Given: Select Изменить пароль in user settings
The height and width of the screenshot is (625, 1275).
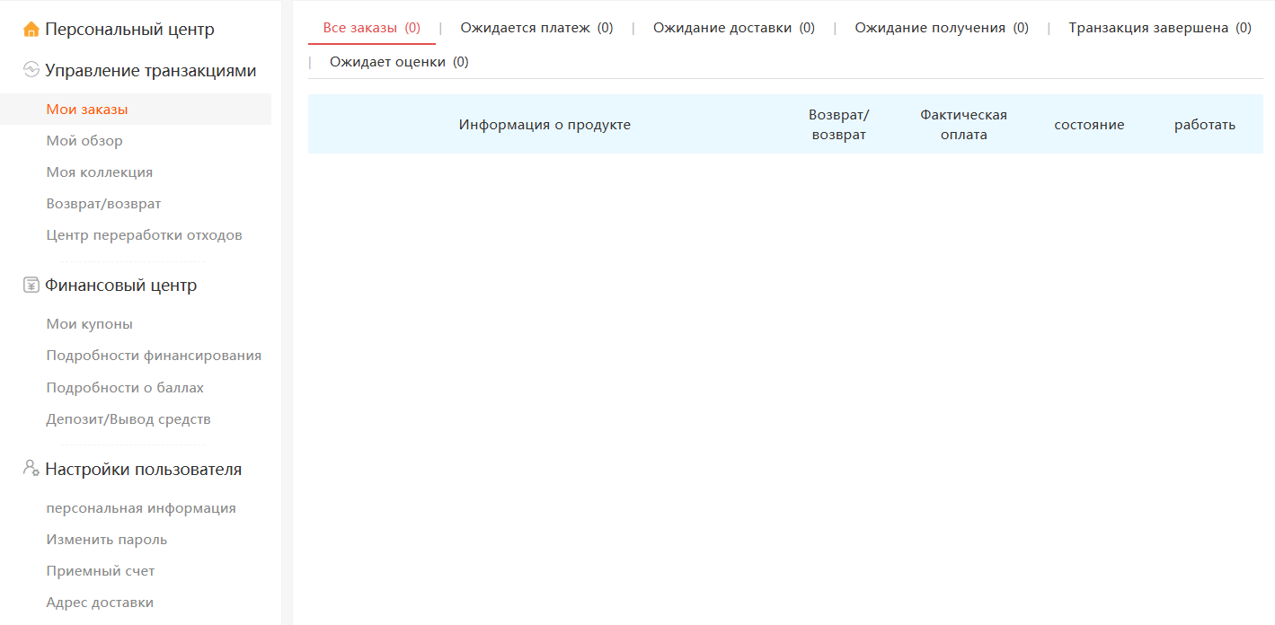Looking at the screenshot, I should pos(106,540).
